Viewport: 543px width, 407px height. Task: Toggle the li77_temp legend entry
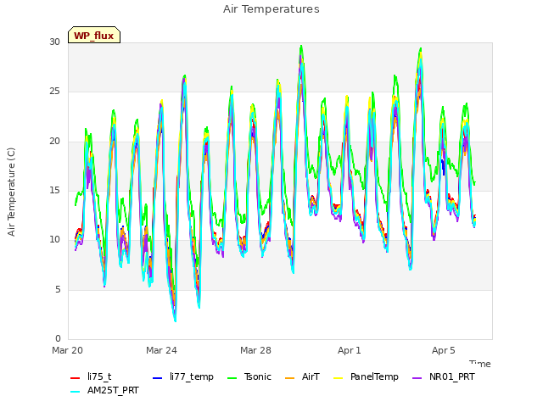(x=183, y=376)
